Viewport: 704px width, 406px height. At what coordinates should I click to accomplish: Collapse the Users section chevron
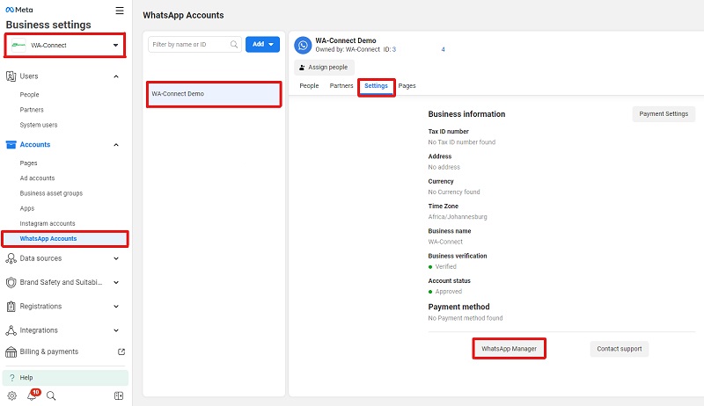pos(116,76)
